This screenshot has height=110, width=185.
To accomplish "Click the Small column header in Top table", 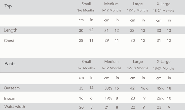I will 86,4.
